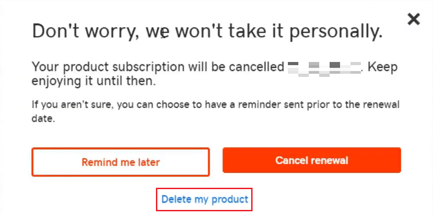Click the subscription cancelled message paragraph

pos(159,75)
